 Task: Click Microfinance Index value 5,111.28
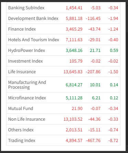click(x=74, y=98)
